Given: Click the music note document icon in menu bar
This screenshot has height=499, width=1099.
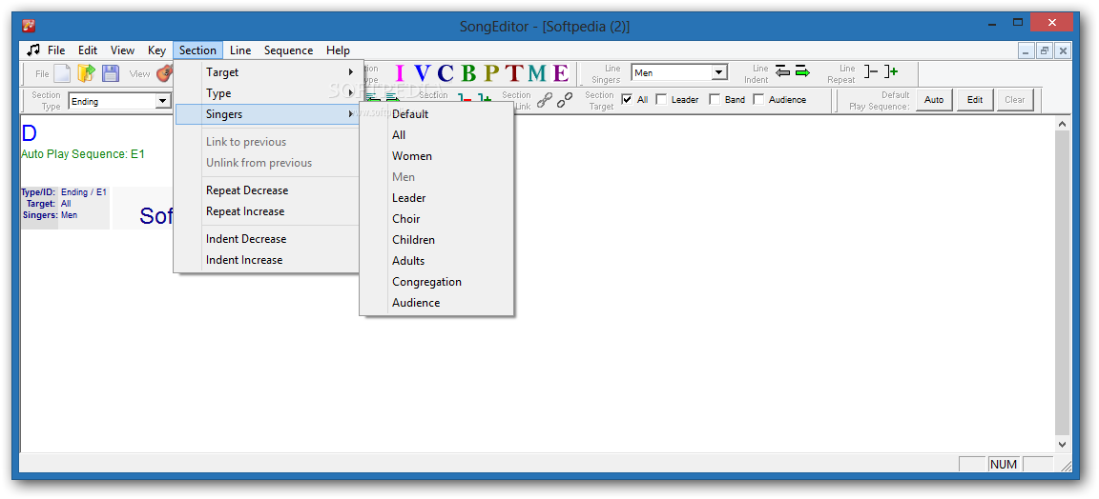Looking at the screenshot, I should [33, 50].
